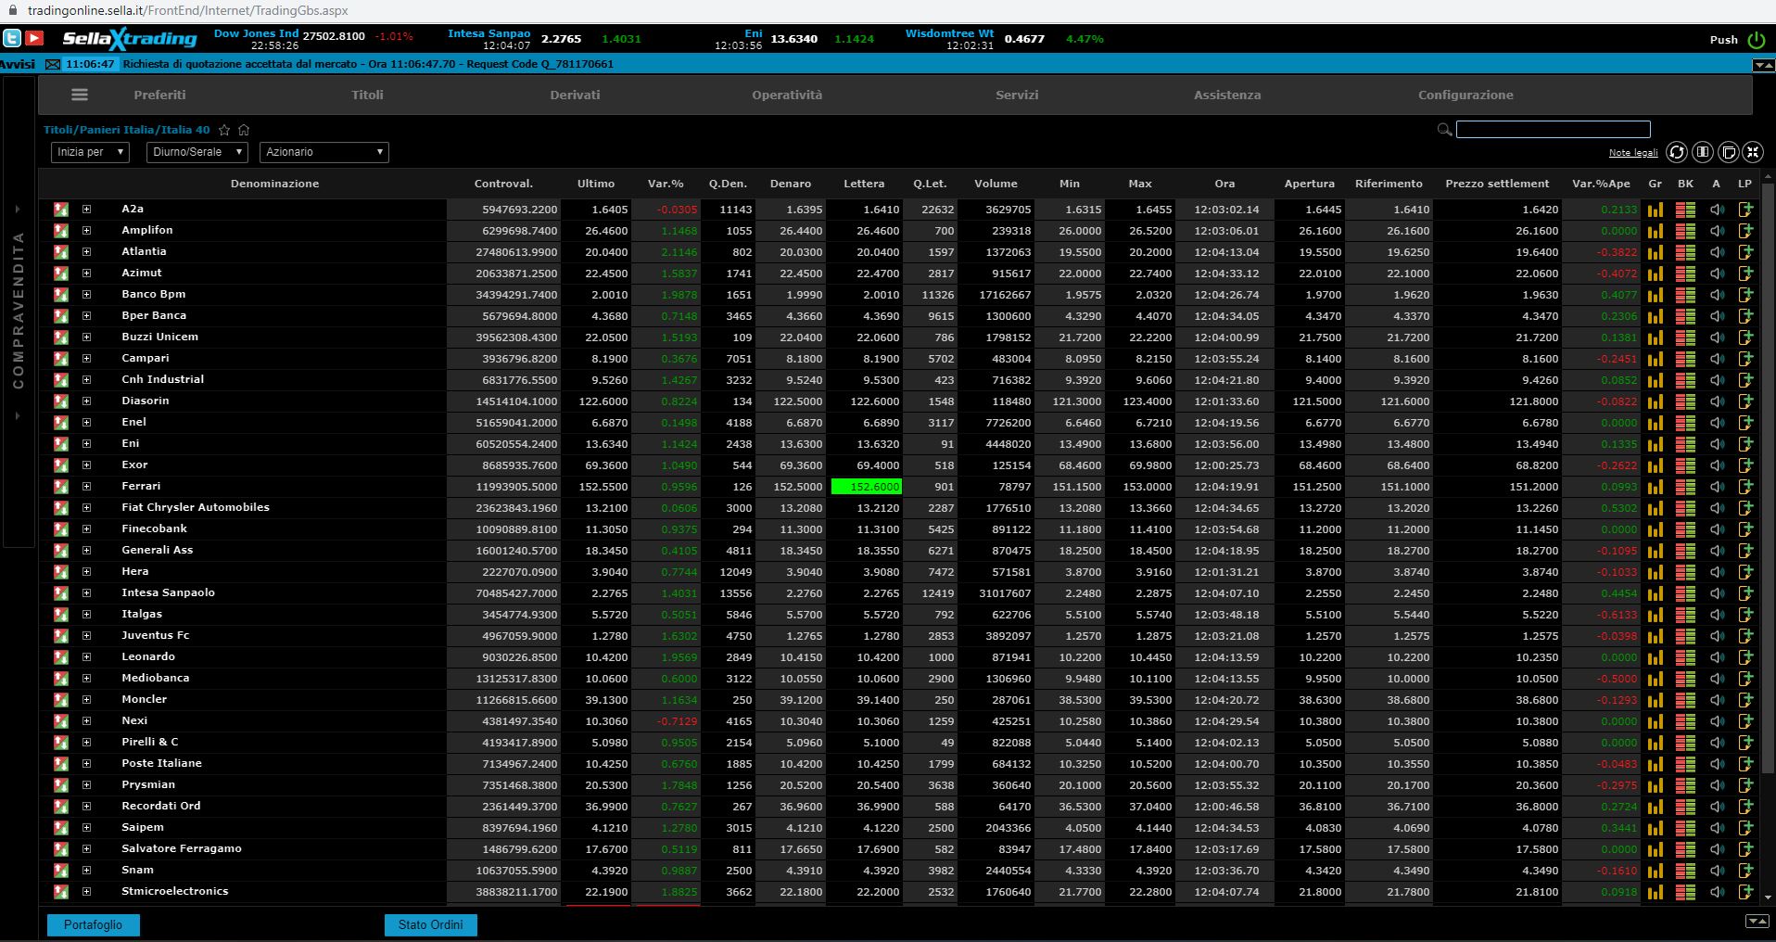Expand the Compravendita side panel
1776x942 pixels.
pyautogui.click(x=18, y=311)
